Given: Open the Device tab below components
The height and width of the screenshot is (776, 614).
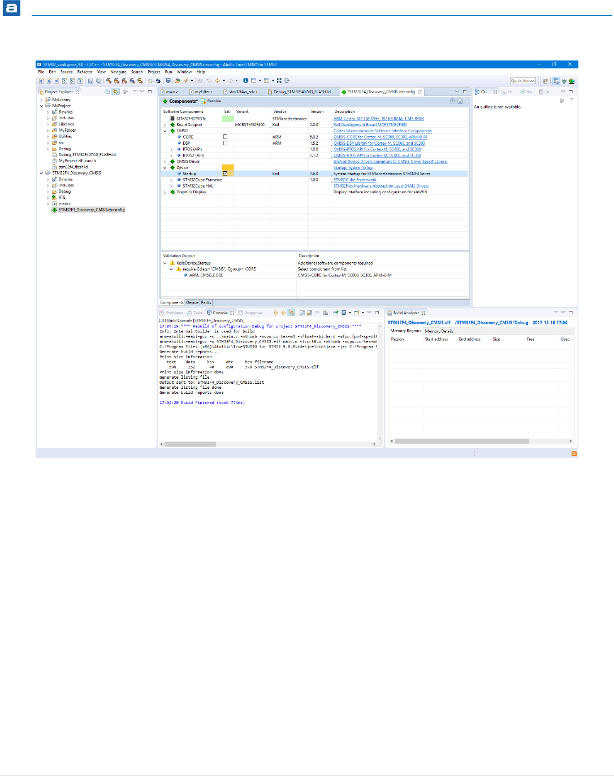Looking at the screenshot, I should [x=192, y=302].
